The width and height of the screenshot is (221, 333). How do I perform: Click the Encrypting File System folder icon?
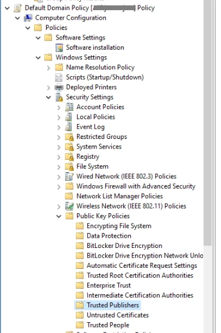(79, 226)
